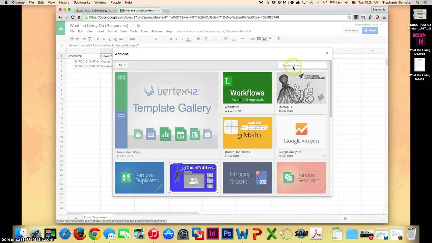Open account menu sbernthal@esu17.org
This screenshot has height=243, width=432.
tap(368, 25)
